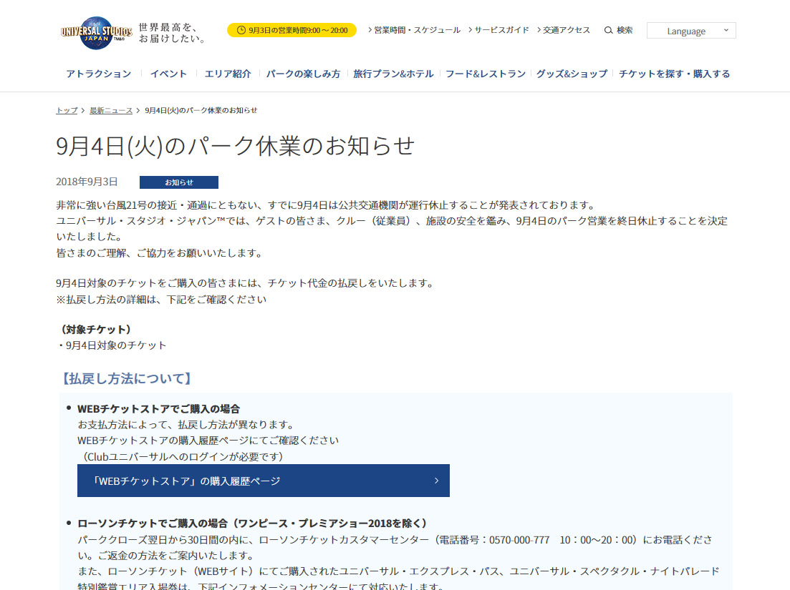Viewport: 790px width, 590px height.
Task: Open WEBチケットストア purchase history page button
Action: pos(263,481)
